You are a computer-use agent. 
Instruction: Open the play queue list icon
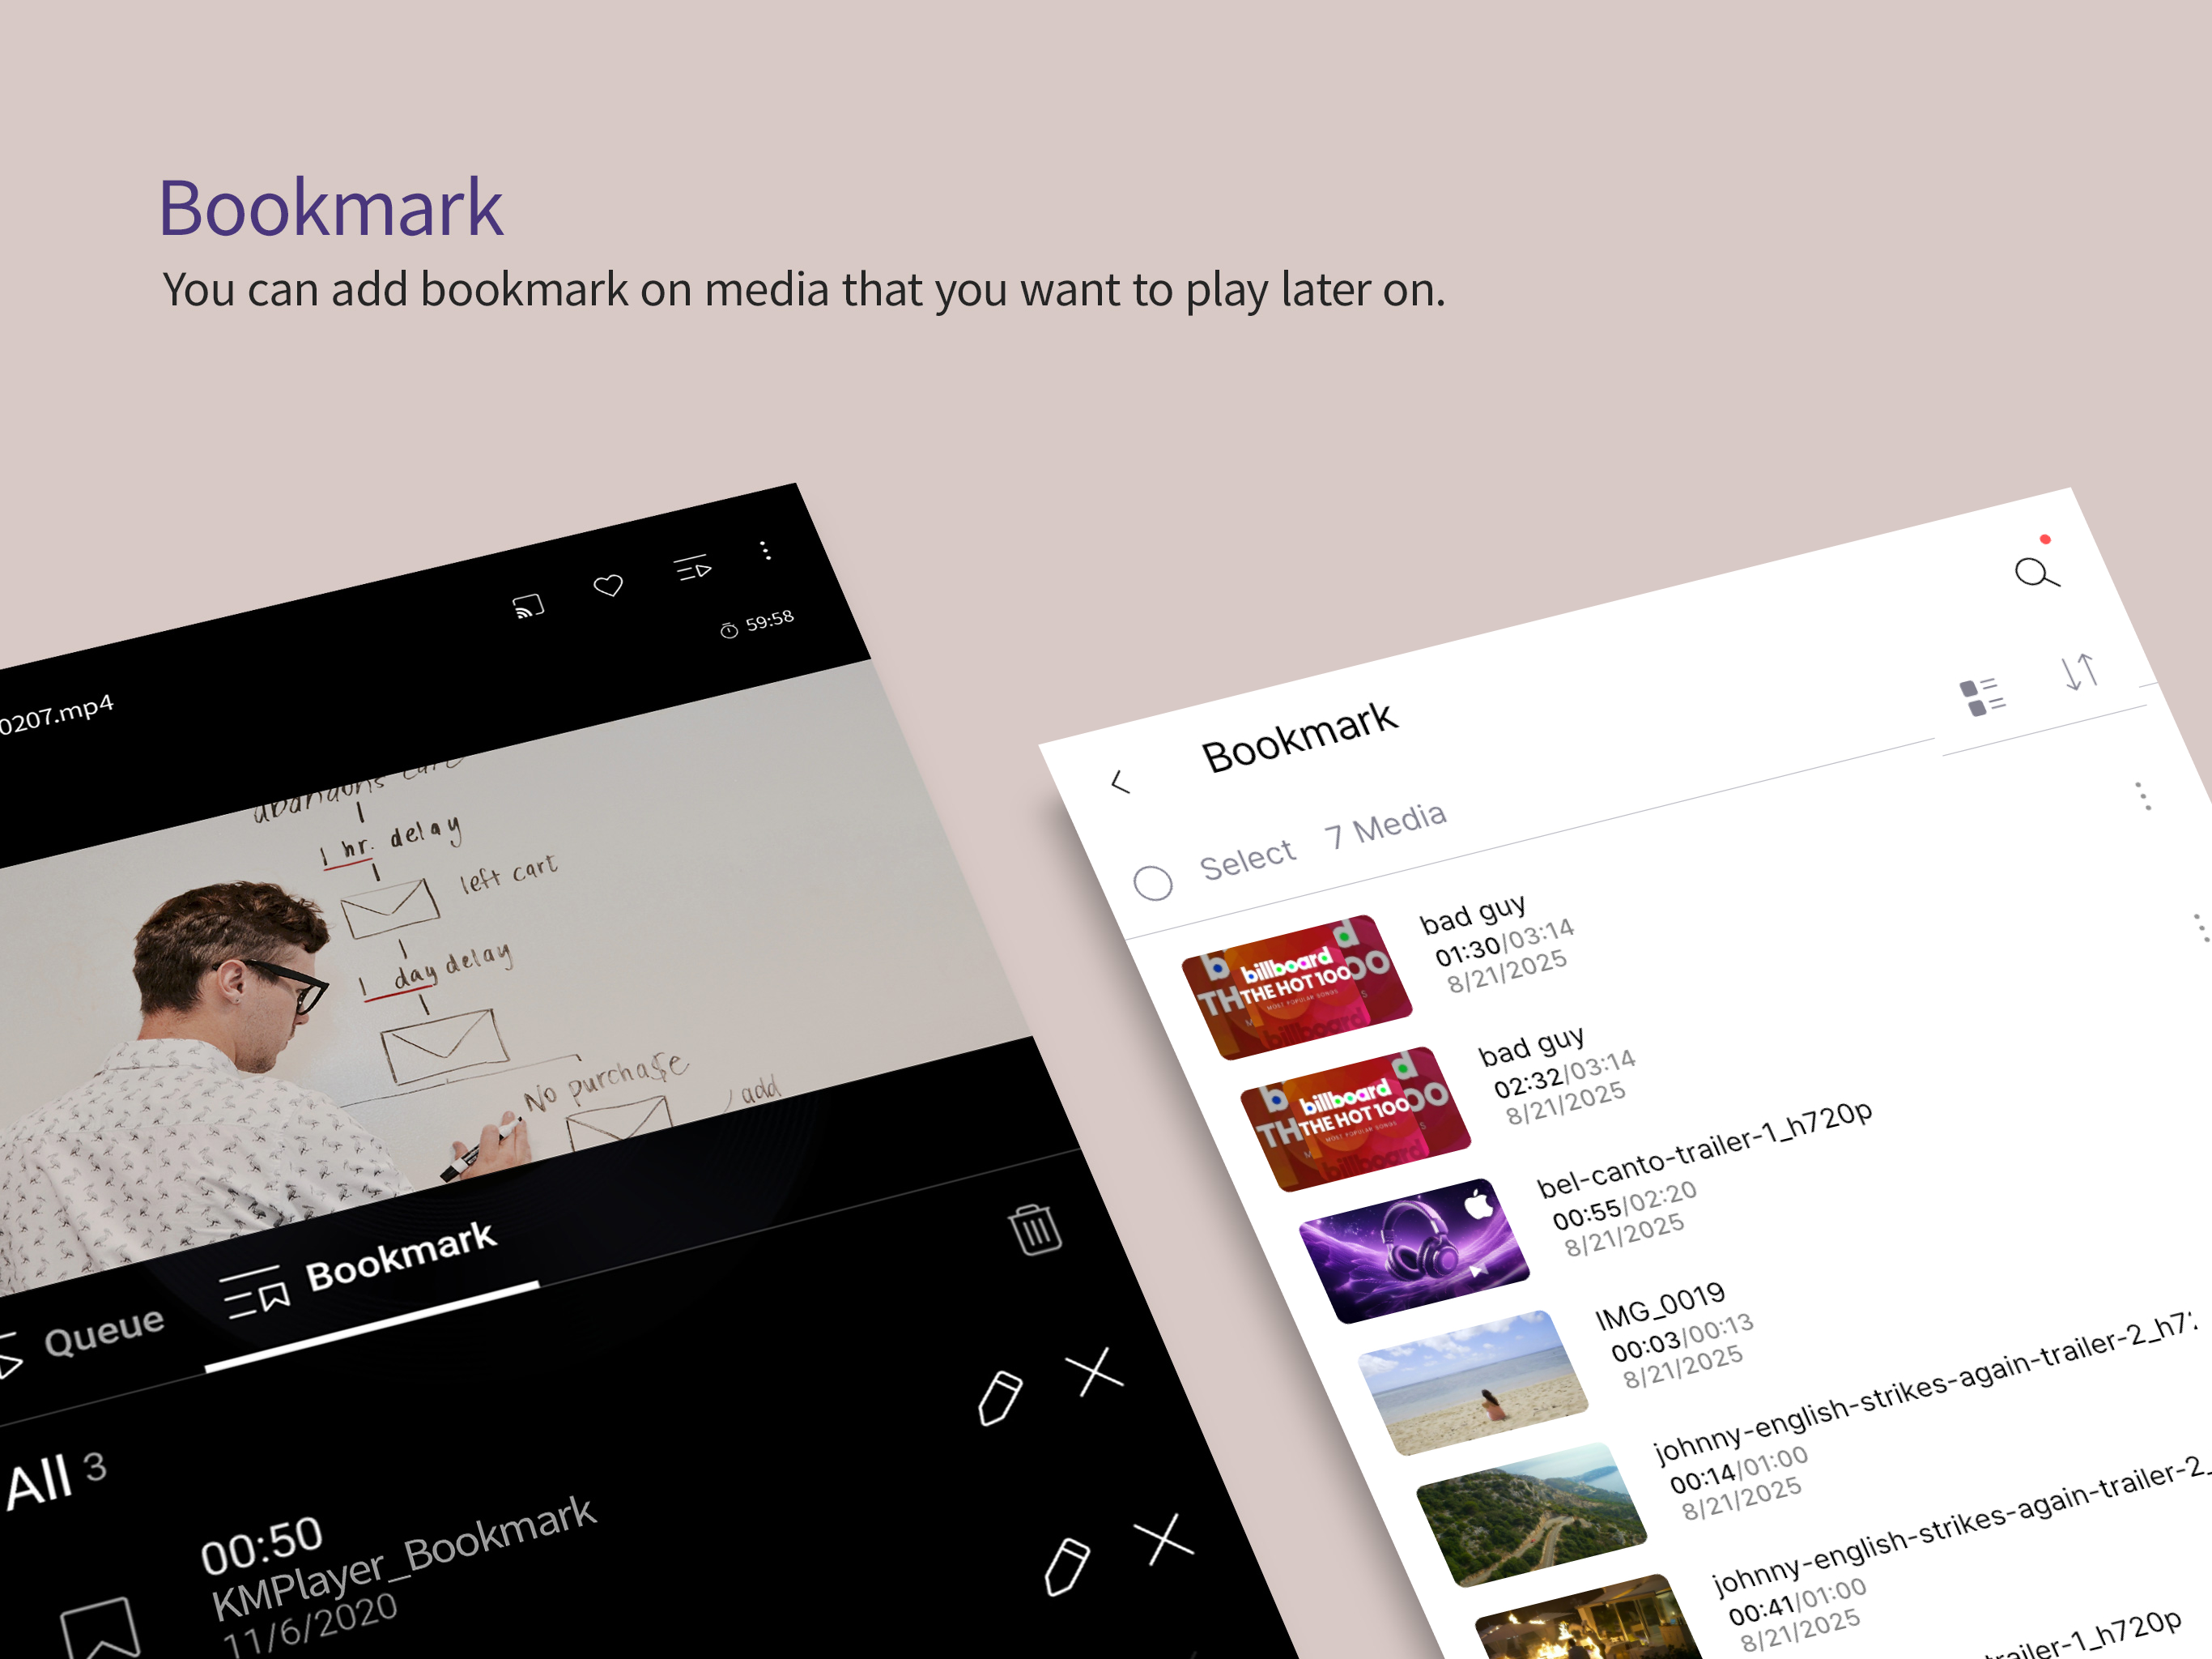point(692,569)
